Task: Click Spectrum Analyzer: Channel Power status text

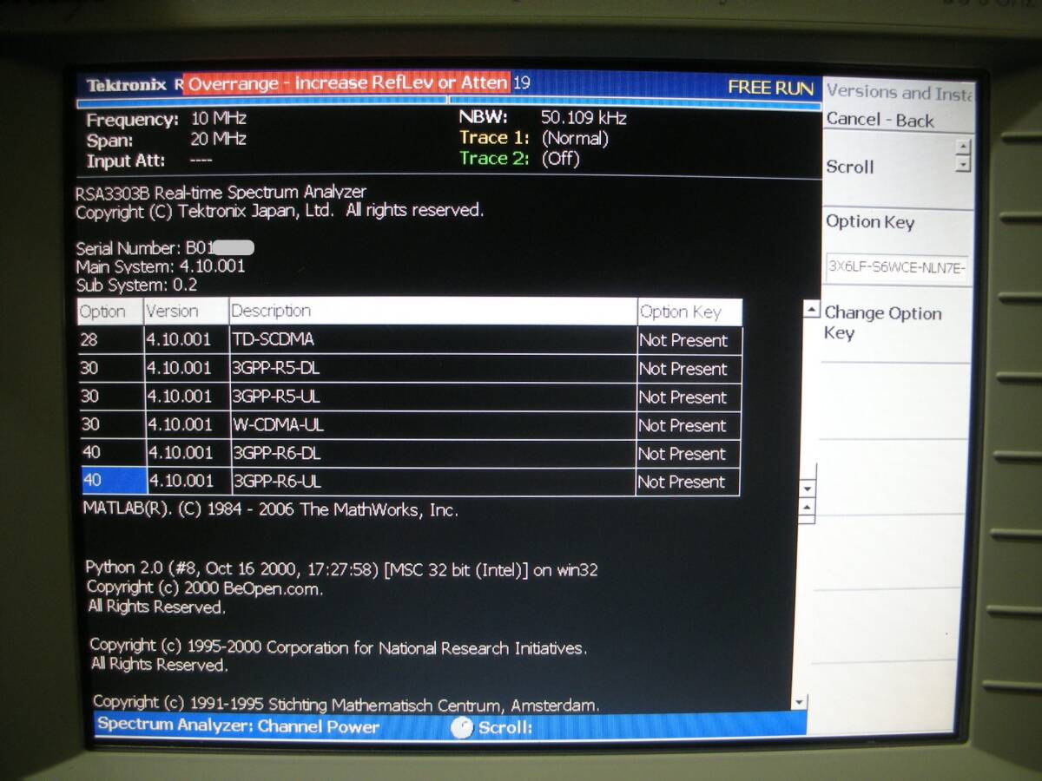Action: pyautogui.click(x=238, y=725)
